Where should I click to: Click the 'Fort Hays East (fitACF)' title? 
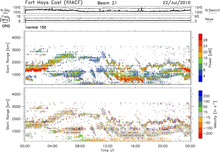pos(54,2)
